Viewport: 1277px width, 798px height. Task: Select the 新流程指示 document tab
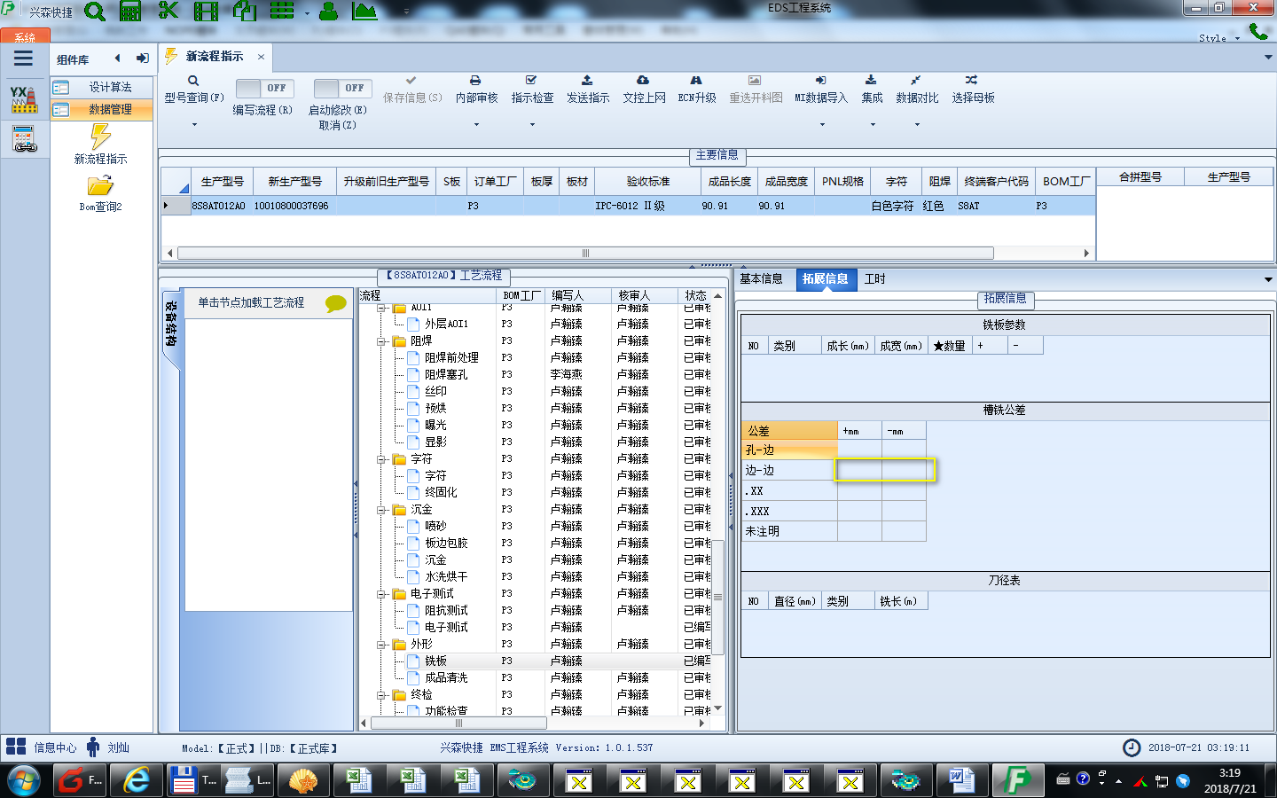pos(215,56)
